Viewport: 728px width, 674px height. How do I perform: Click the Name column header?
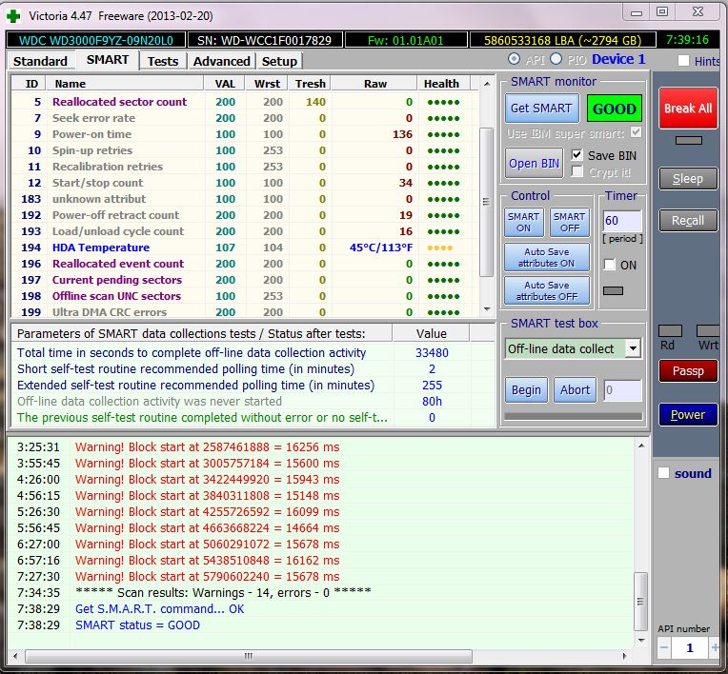pos(126,84)
